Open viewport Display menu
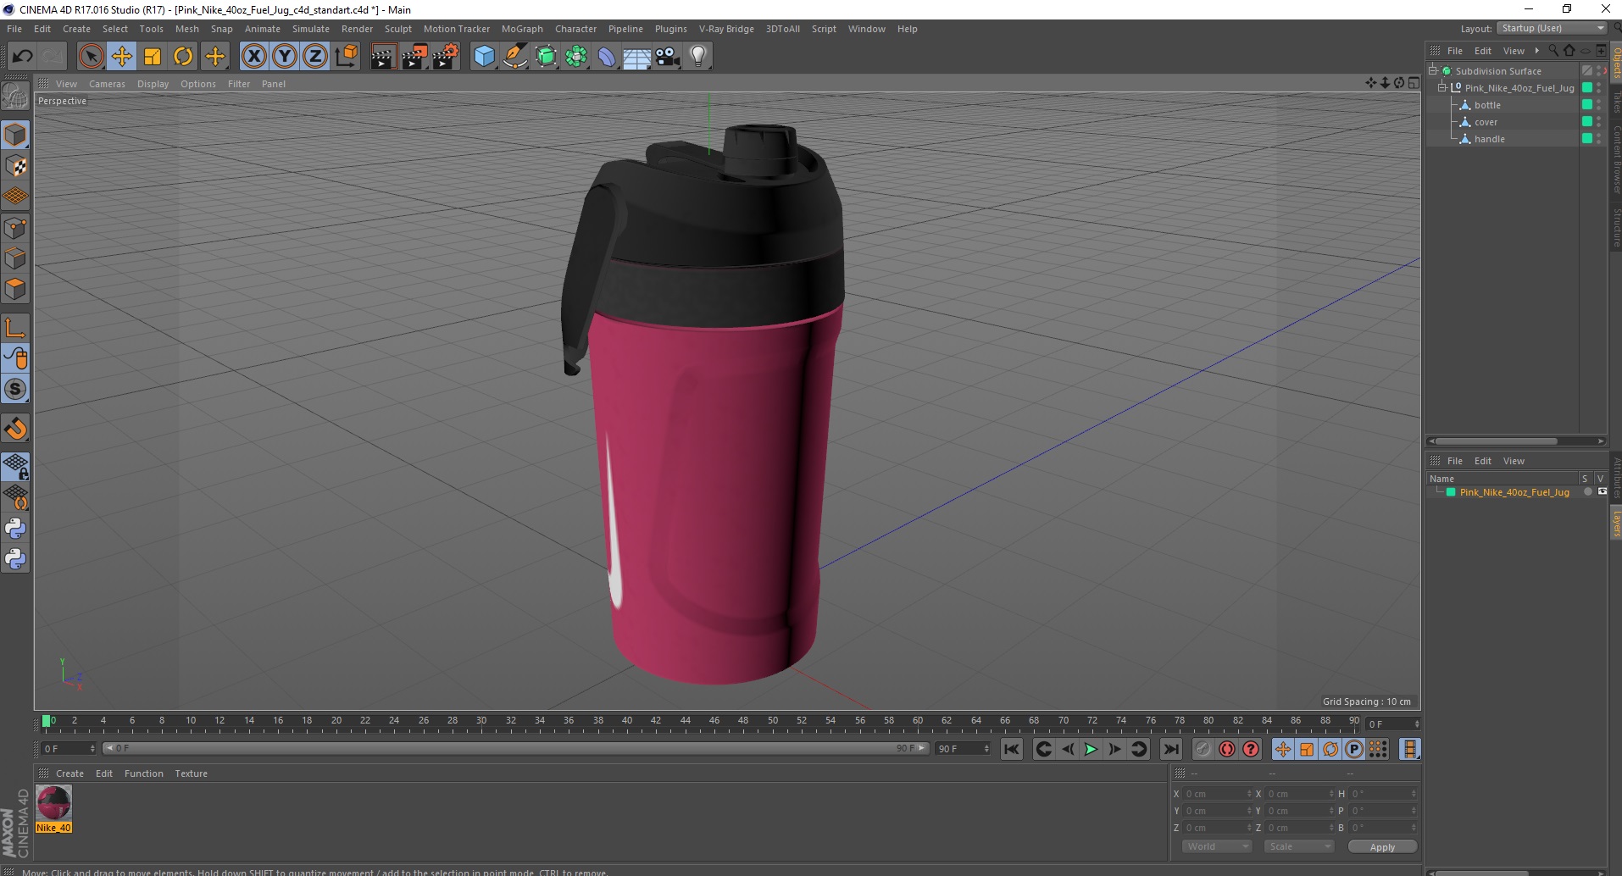The height and width of the screenshot is (876, 1622). (x=153, y=84)
